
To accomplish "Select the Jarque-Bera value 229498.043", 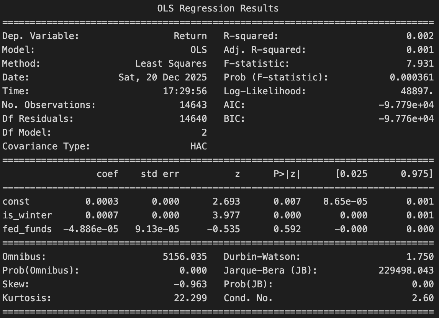I will click(406, 270).
